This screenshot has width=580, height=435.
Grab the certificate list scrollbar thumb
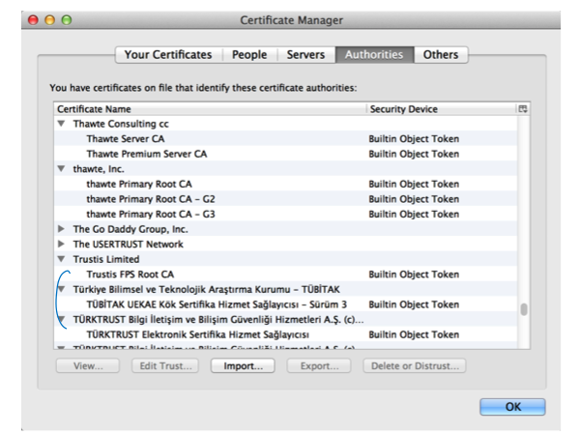524,309
